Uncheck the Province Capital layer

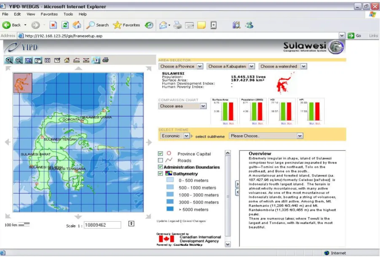pyautogui.click(x=160, y=153)
